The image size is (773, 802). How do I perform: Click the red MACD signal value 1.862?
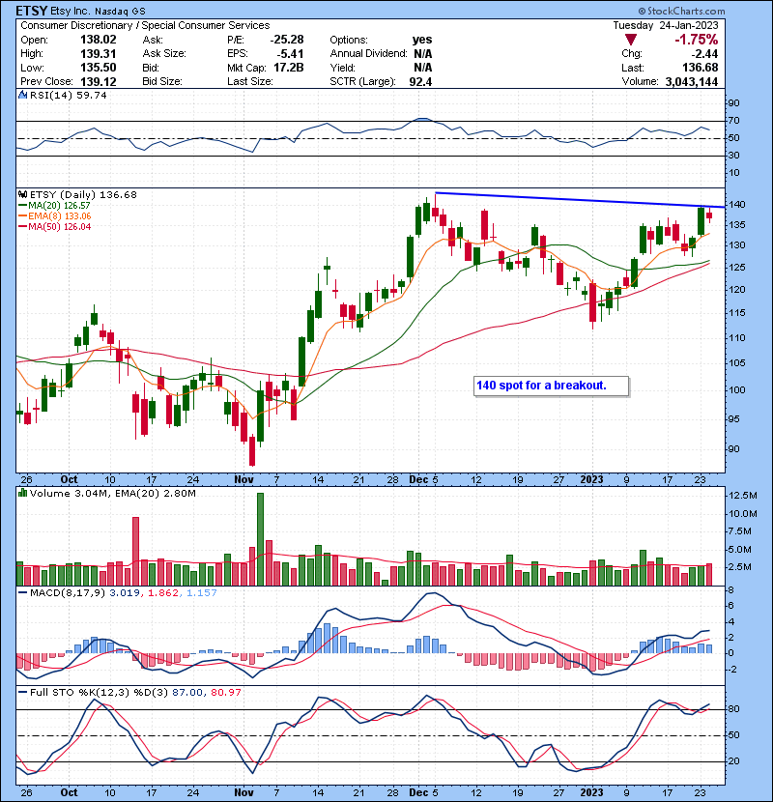pos(163,593)
